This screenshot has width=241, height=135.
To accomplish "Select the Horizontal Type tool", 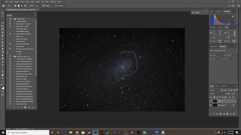I will click(3, 65).
